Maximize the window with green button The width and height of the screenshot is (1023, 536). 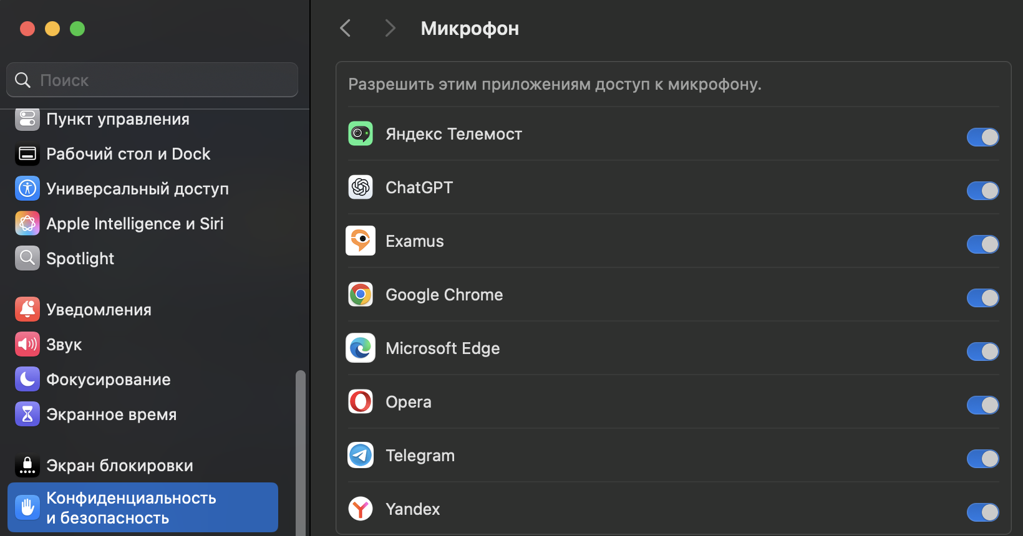point(77,29)
